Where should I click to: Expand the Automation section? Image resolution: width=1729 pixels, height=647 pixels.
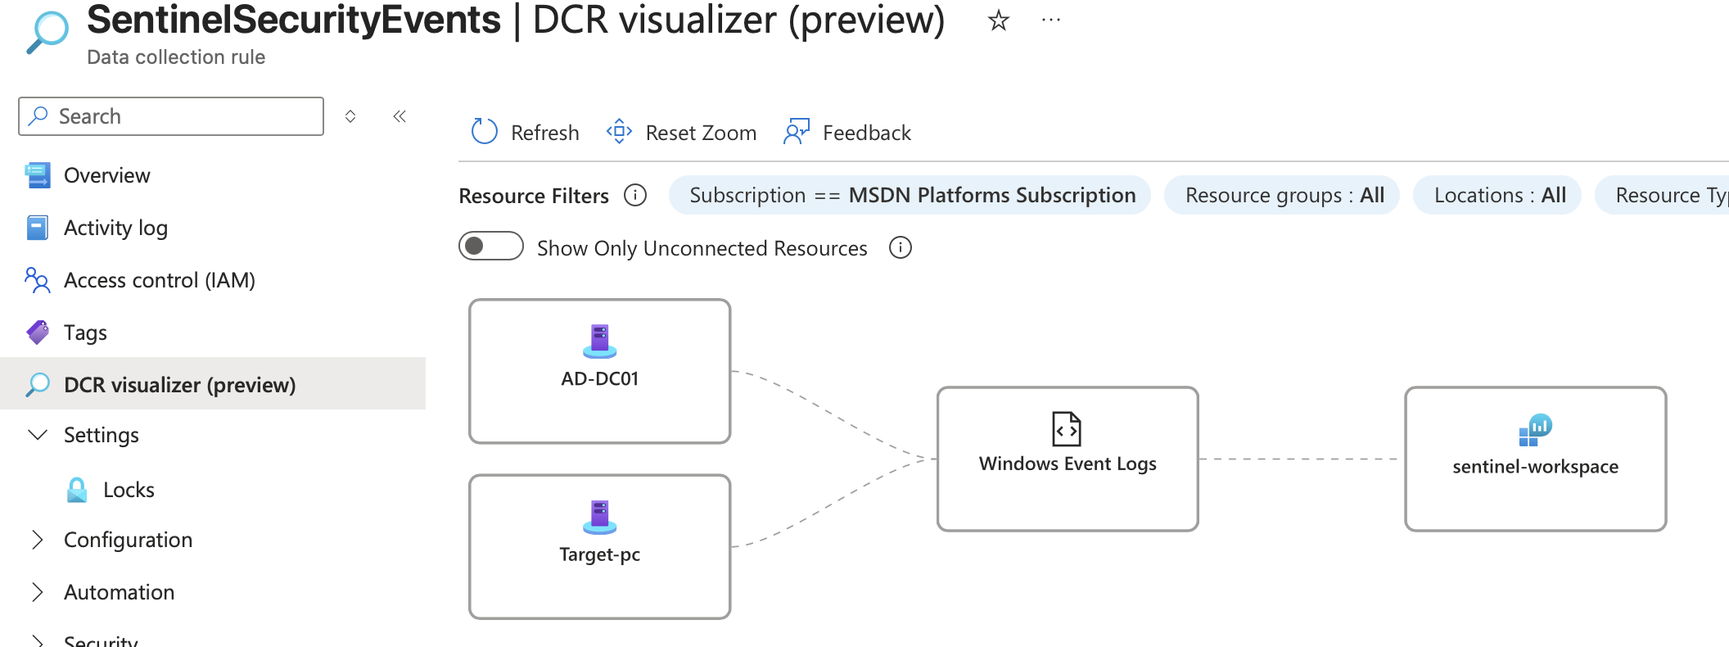38,592
